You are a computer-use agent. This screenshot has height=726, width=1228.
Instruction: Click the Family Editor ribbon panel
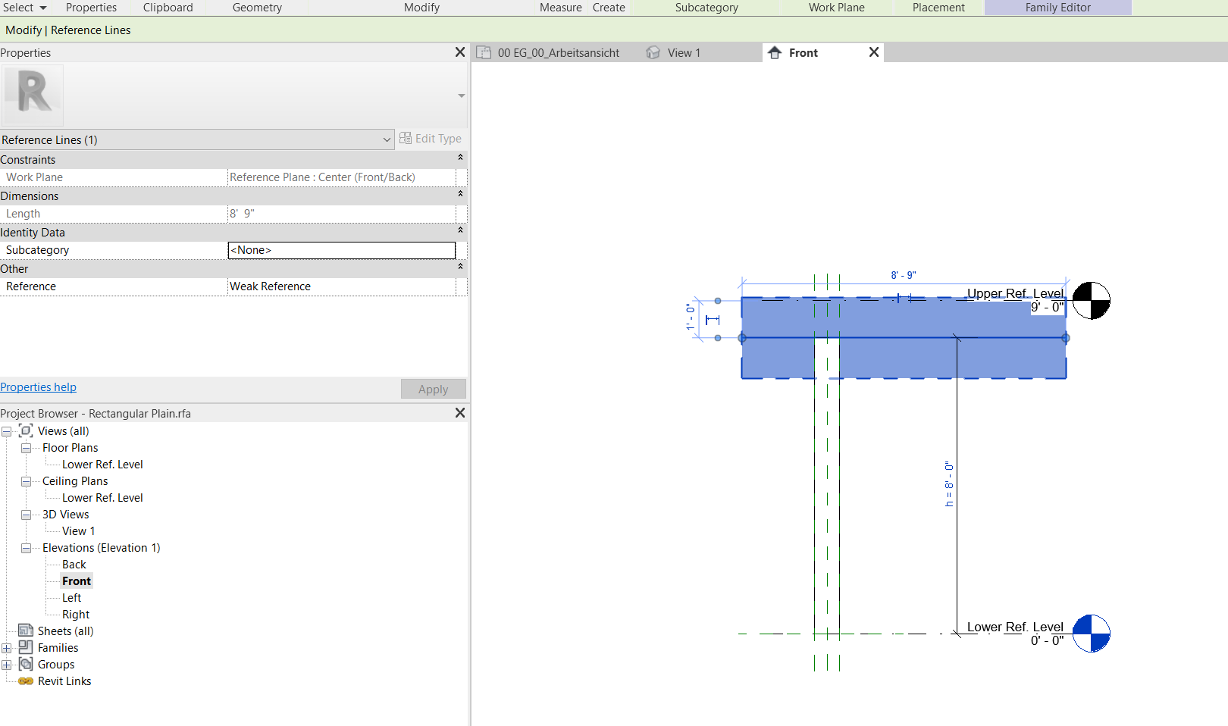(x=1057, y=7)
